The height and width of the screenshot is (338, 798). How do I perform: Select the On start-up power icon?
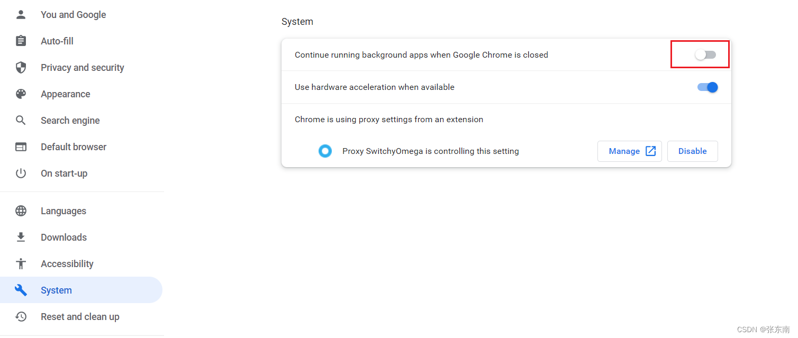point(21,173)
